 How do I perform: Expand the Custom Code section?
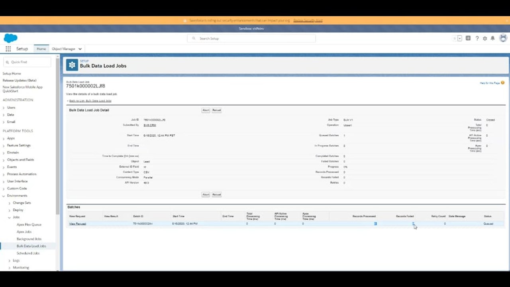point(4,189)
